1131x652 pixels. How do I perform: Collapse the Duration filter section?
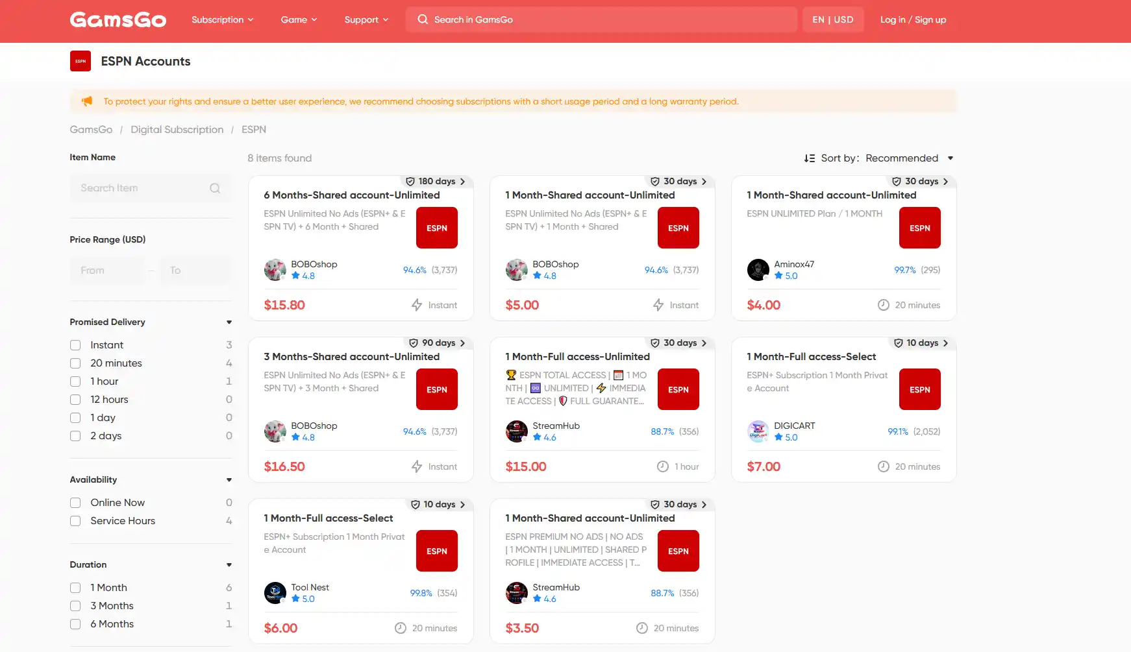tap(229, 565)
